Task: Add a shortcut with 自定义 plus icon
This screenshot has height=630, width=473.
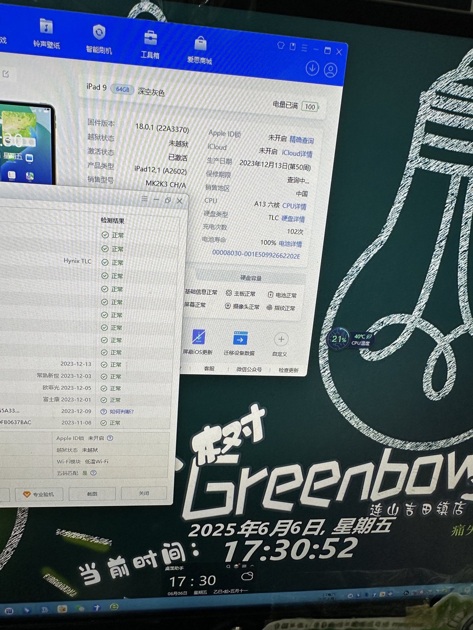Action: (281, 339)
